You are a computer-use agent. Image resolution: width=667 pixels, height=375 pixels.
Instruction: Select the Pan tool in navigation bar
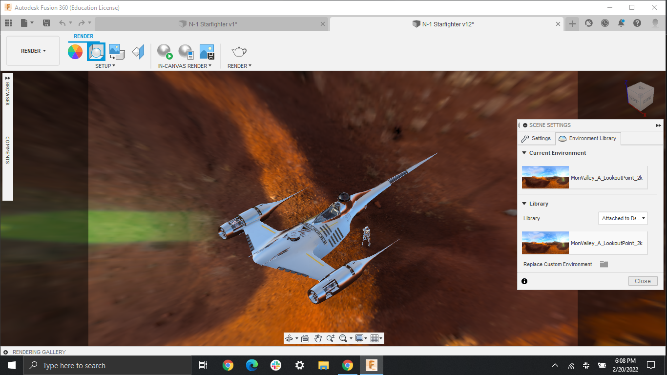tap(317, 338)
